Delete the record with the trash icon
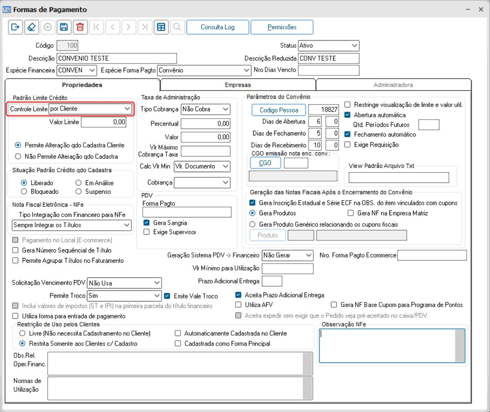 click(x=80, y=27)
